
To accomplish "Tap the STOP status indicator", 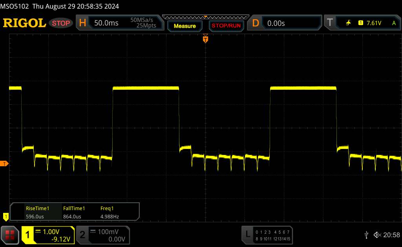I will (x=61, y=23).
